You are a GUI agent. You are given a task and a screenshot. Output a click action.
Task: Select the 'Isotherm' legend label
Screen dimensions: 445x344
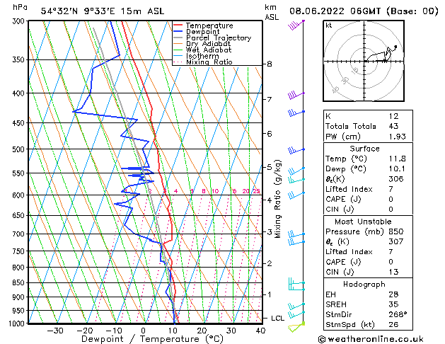[202, 56]
